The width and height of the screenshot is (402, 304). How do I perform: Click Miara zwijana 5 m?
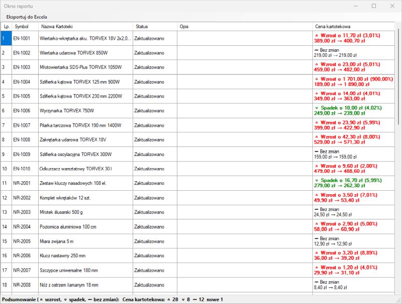click(x=85, y=241)
